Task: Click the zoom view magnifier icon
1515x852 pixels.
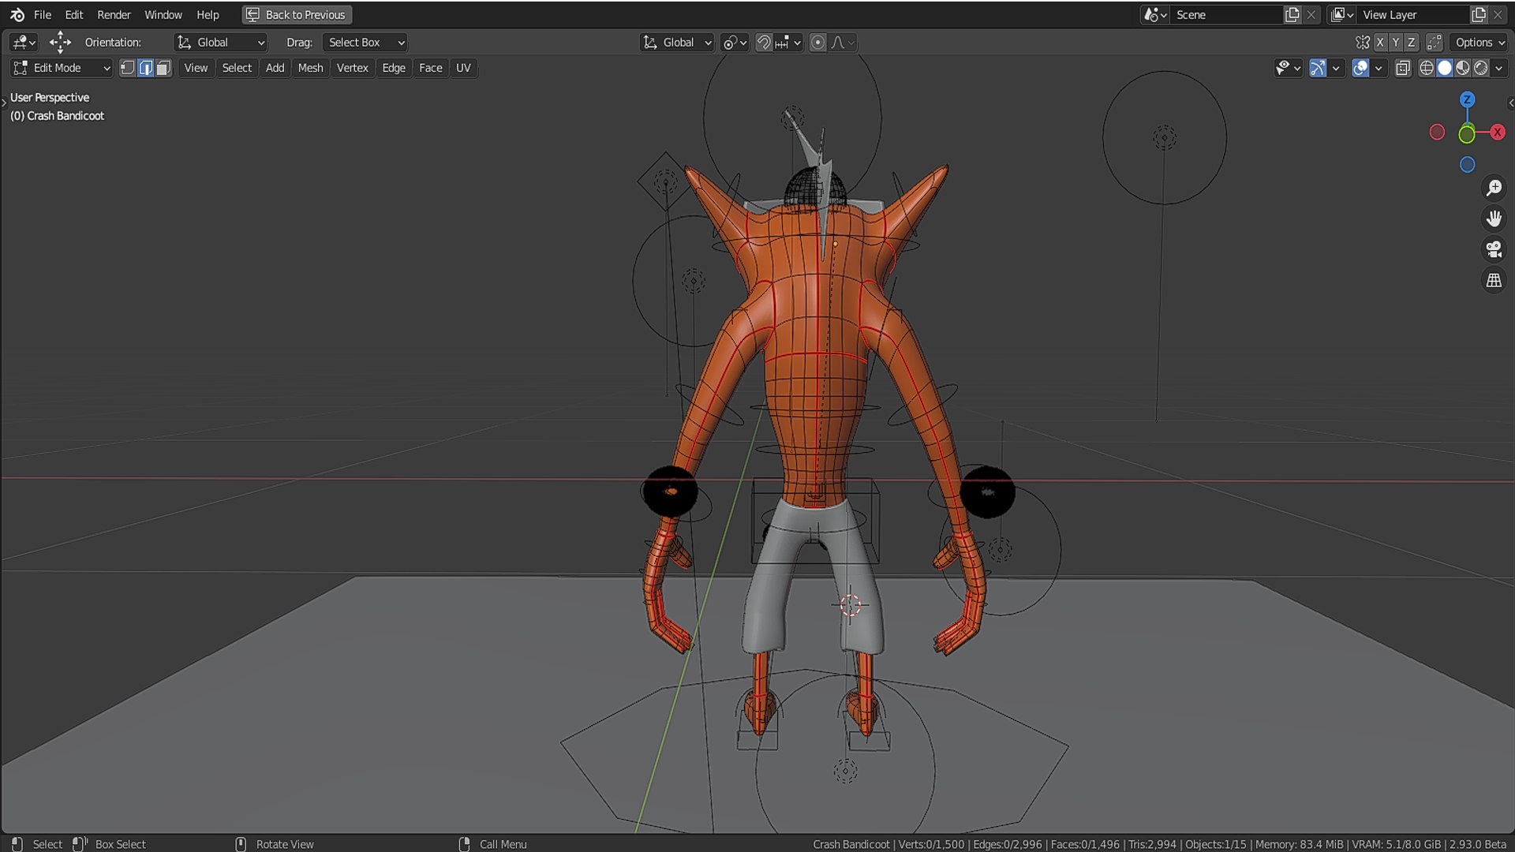Action: pyautogui.click(x=1494, y=188)
